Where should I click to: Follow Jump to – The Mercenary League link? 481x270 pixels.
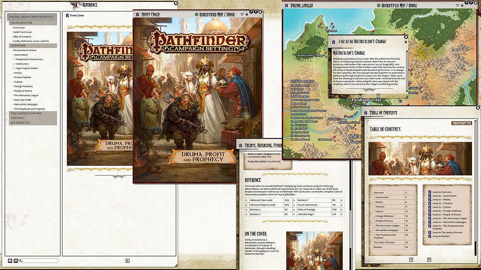click(449, 218)
